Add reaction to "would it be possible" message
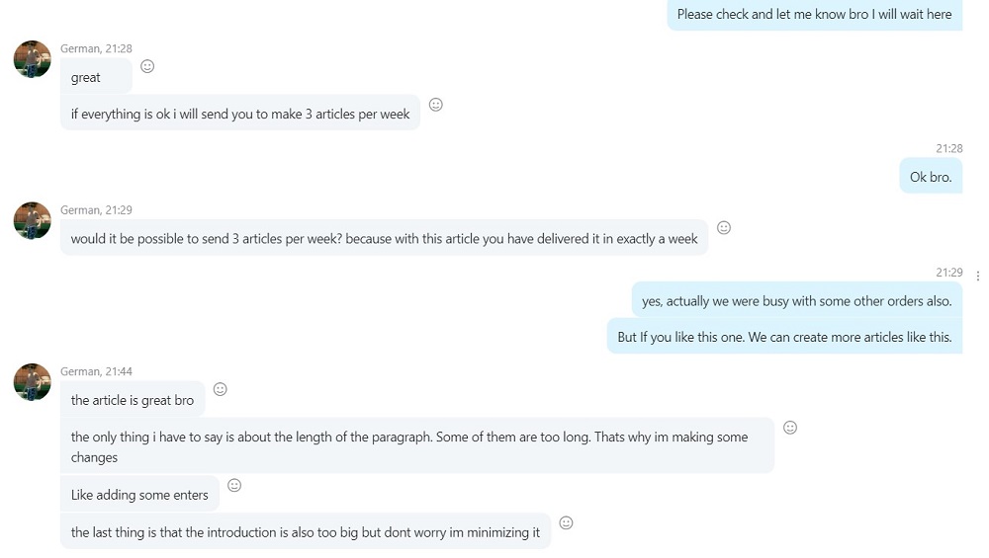Screen dimensions: 989x558 coord(724,227)
